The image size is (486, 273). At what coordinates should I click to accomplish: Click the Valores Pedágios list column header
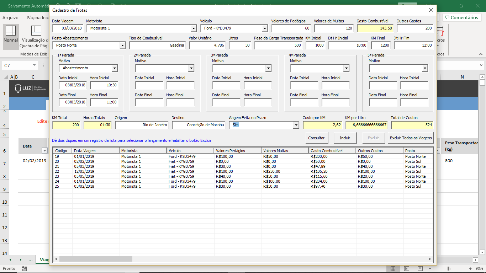(238, 151)
